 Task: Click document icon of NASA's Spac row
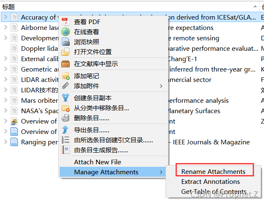click(x=14, y=111)
